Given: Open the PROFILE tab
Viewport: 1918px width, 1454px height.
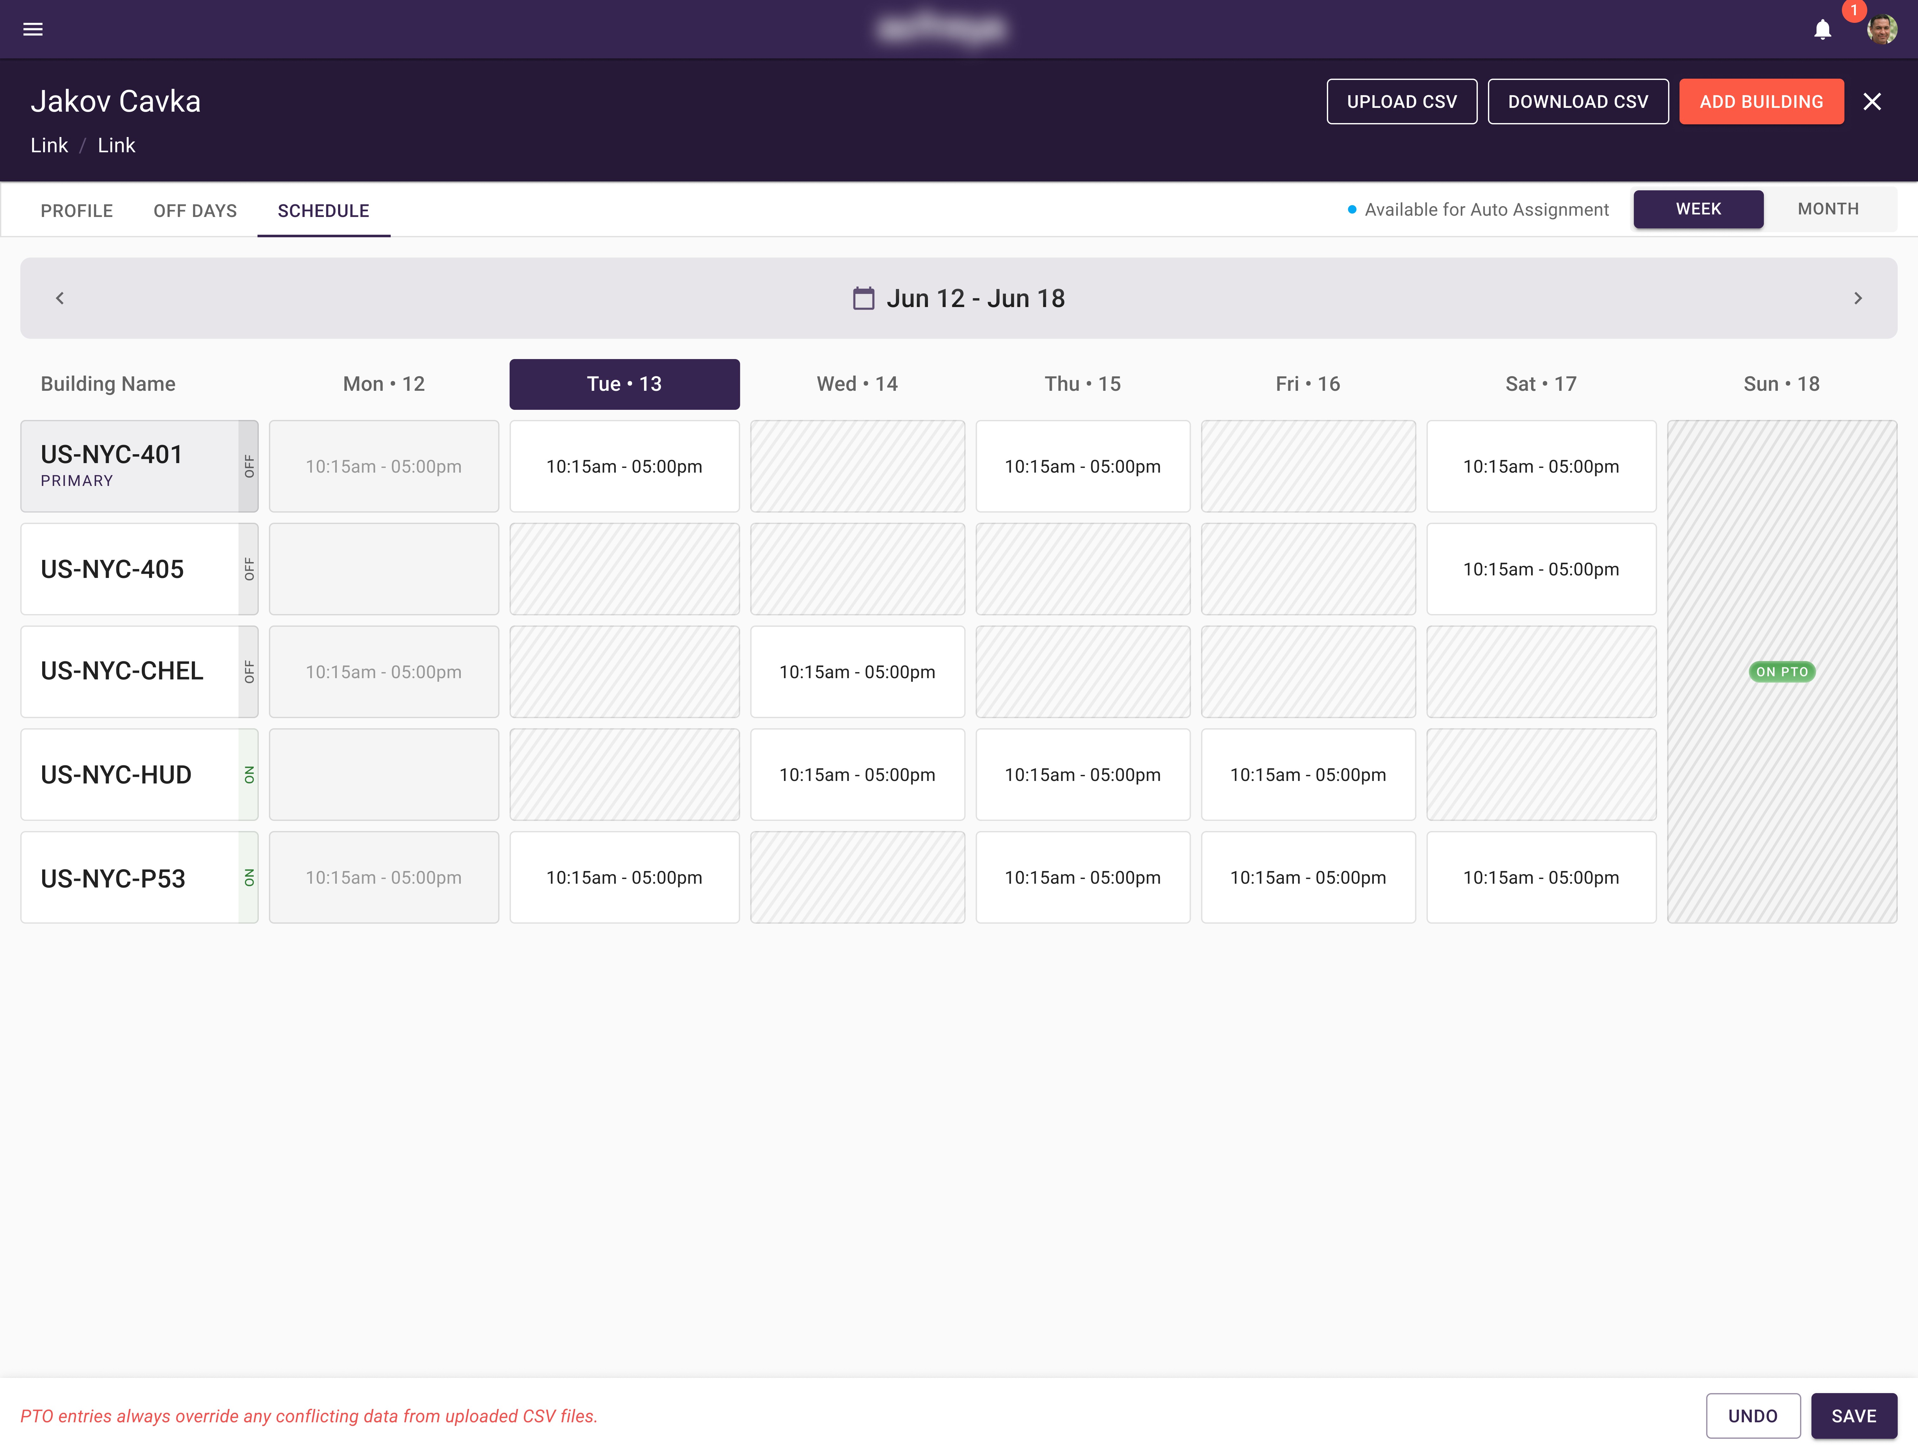Looking at the screenshot, I should point(76,211).
